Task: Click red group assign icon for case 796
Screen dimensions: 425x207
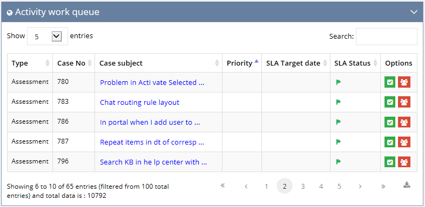Action: tap(404, 162)
